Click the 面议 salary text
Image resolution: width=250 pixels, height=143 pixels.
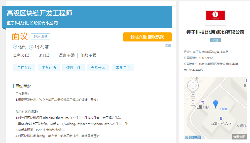(x=20, y=36)
